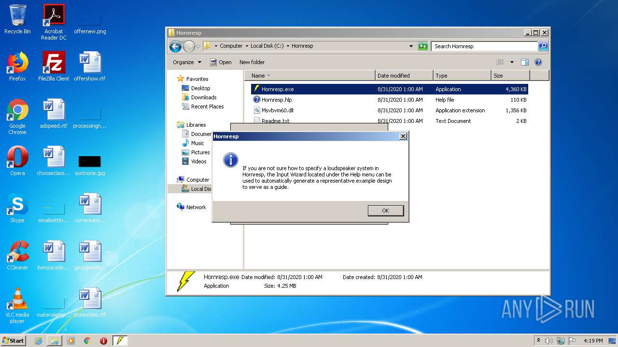
Task: Open Desktop in Favorites
Action: pos(196,88)
